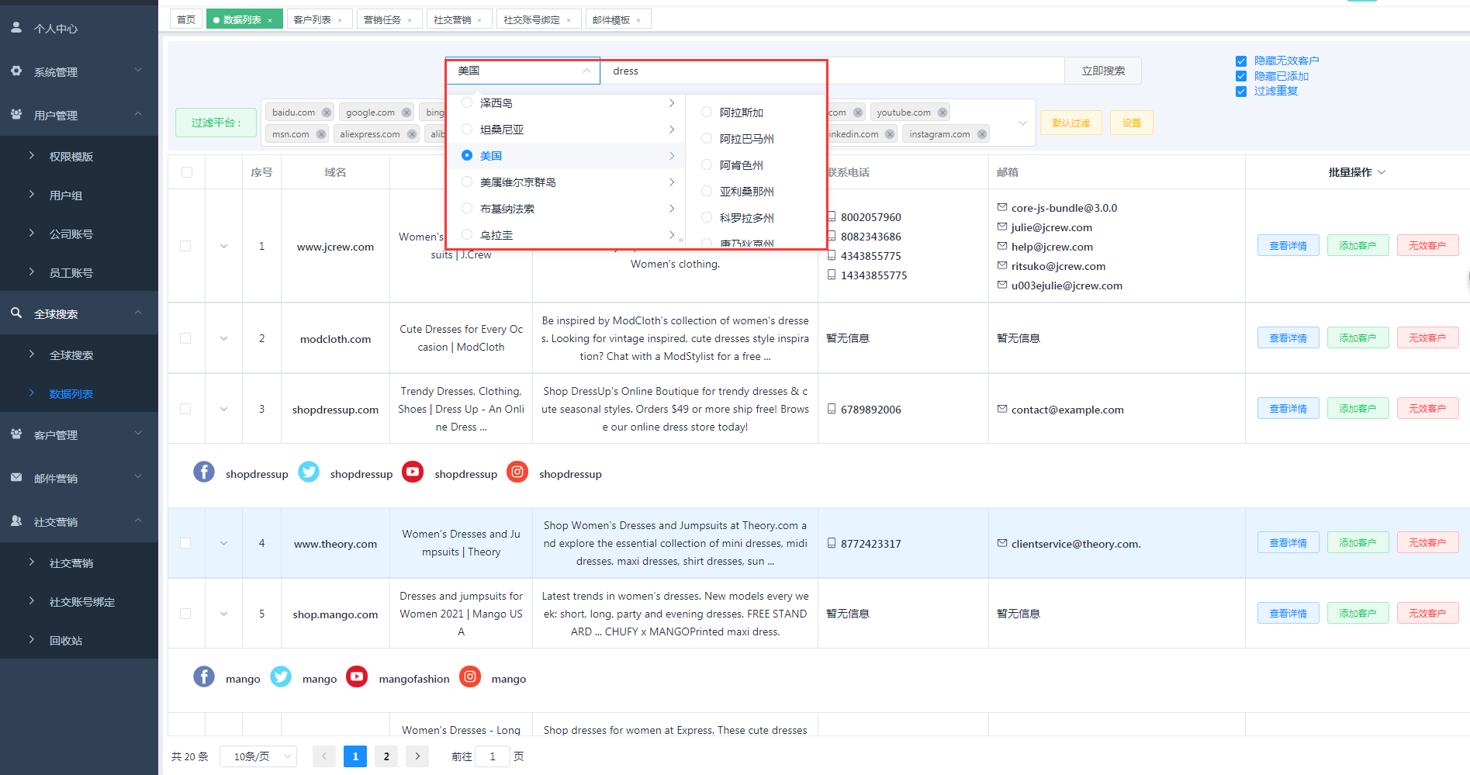The image size is (1470, 775).
Task: Remove the baidu.com filter tag
Action: pos(327,112)
